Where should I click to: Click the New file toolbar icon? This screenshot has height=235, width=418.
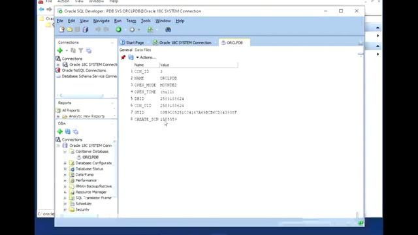(x=61, y=29)
